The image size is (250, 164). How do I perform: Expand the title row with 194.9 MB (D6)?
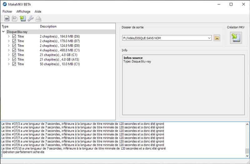coord(9,36)
